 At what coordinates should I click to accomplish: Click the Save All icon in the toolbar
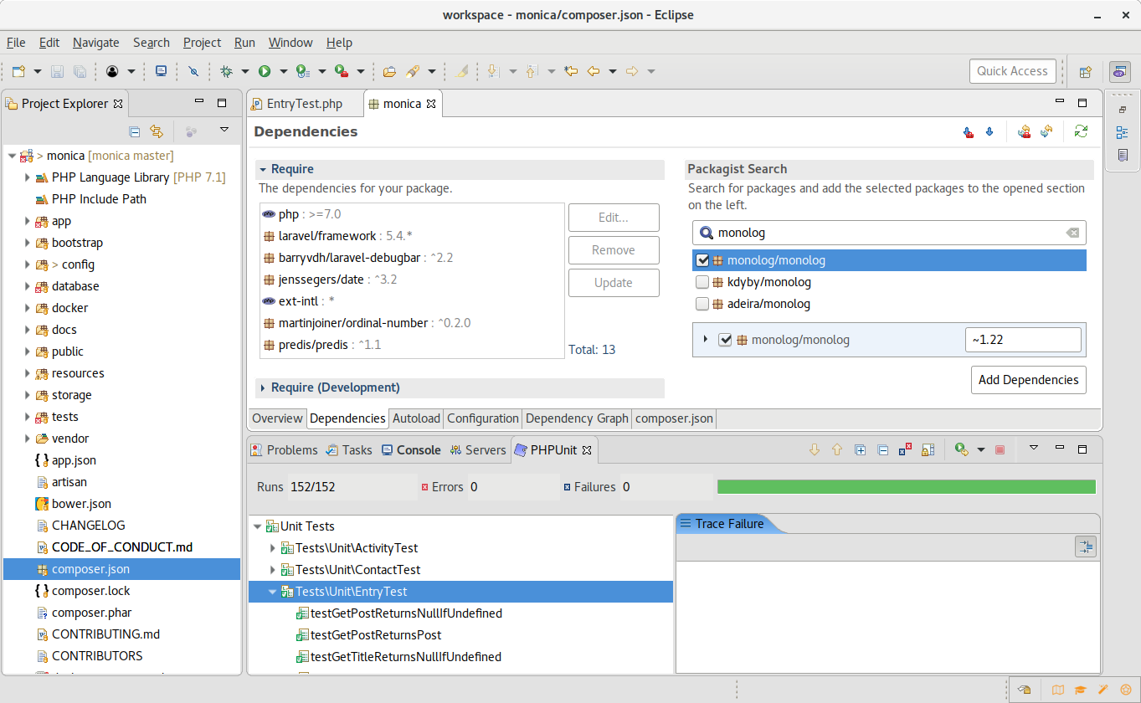pos(80,72)
